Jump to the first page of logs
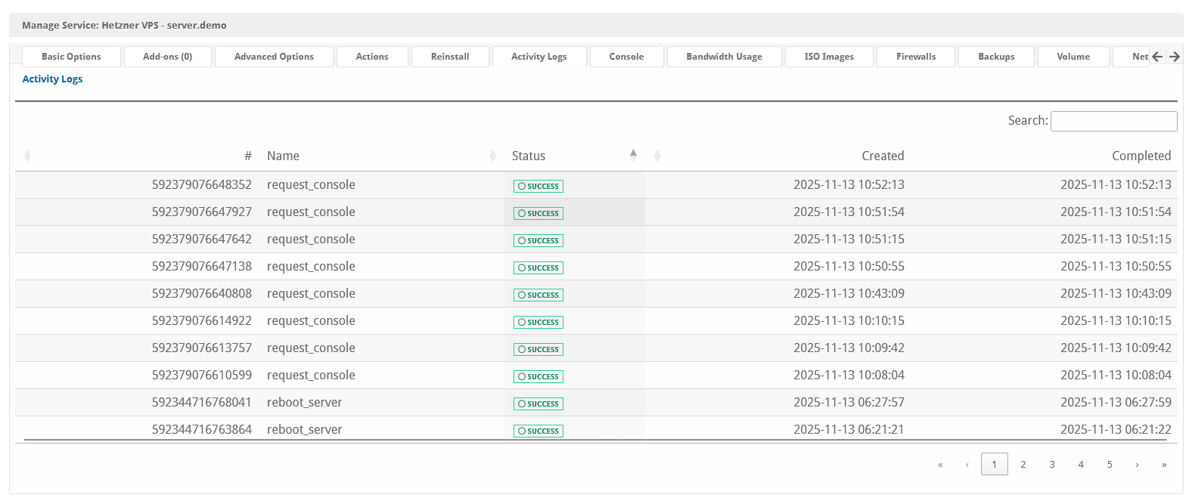Screen dimensions: 1192x504 pos(940,465)
